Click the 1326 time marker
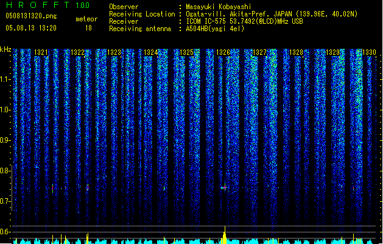This screenshot has height=244, width=383. pyautogui.click(x=223, y=52)
